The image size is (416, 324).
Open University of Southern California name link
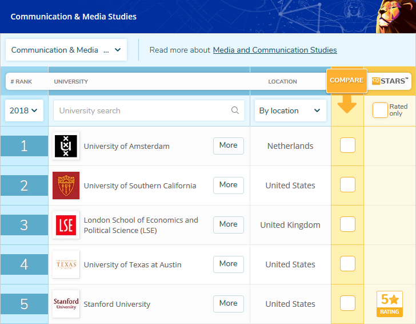(x=140, y=185)
